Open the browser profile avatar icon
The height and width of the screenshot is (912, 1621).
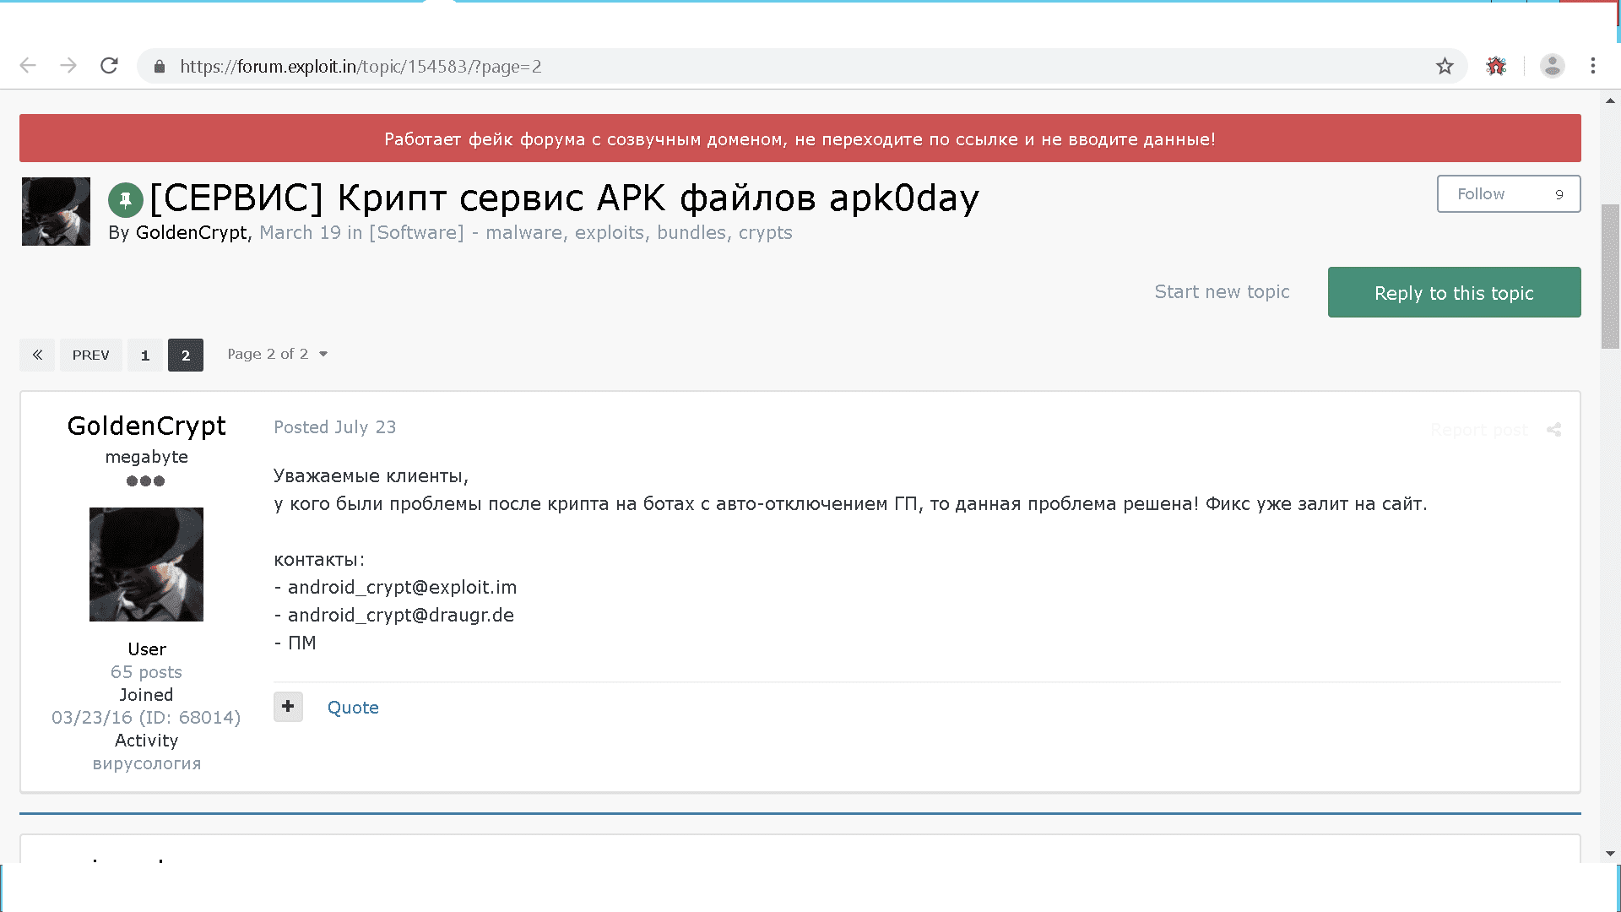pos(1552,66)
